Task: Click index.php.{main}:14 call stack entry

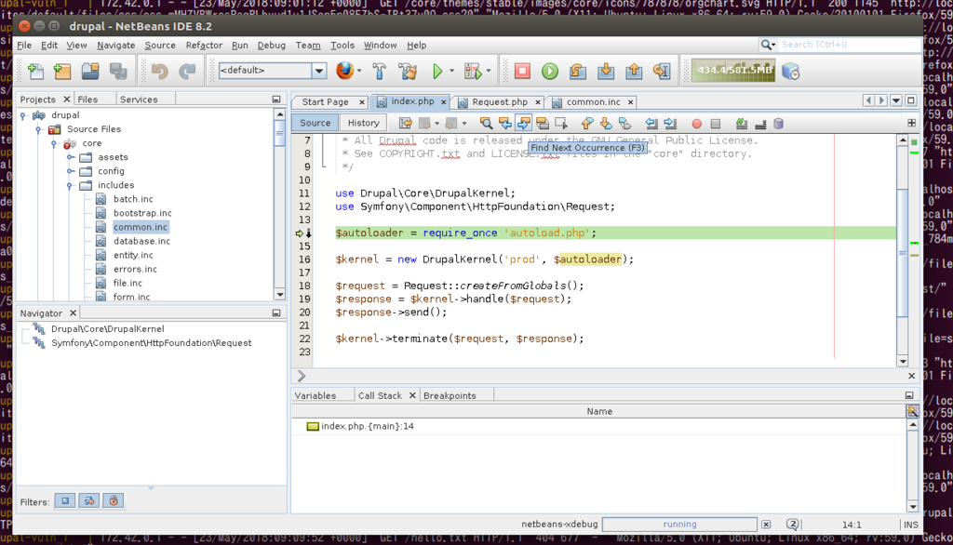Action: [367, 427]
